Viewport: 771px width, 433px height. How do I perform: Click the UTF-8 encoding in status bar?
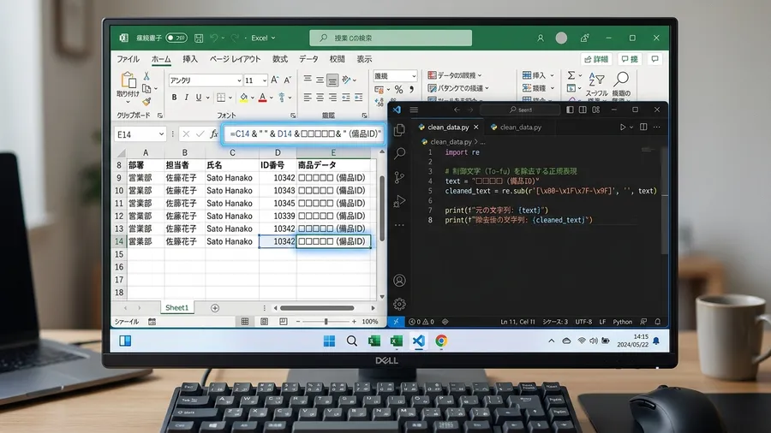coord(583,322)
